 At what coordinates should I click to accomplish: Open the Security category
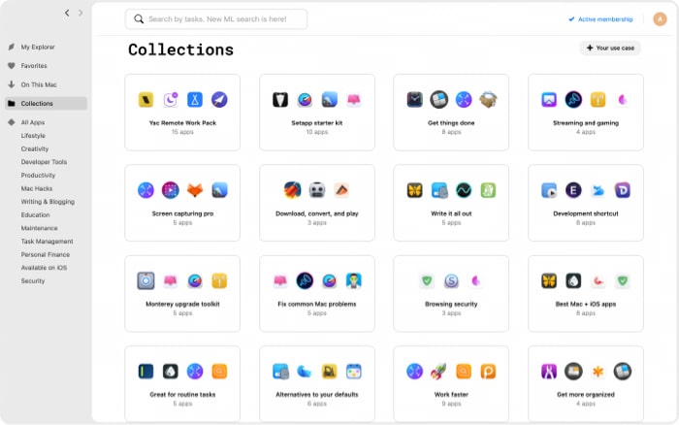click(32, 281)
